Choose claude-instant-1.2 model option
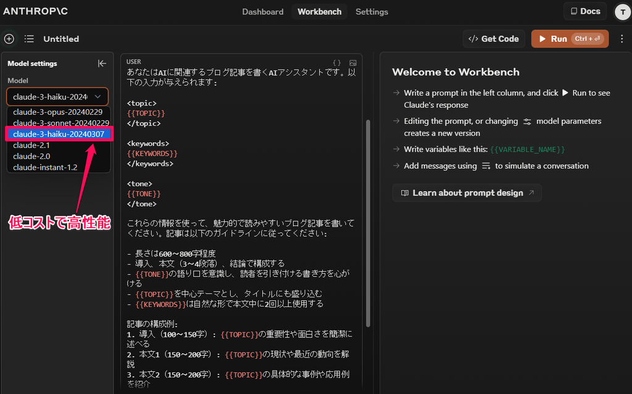The height and width of the screenshot is (394, 632). 59,167
